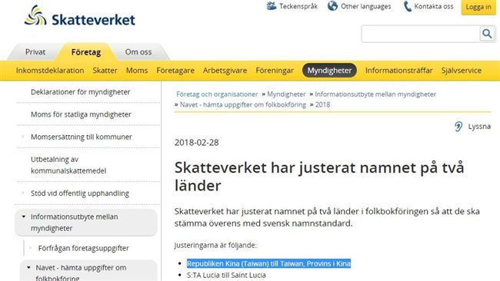Click the search input field
500x281 pixels.
[421, 34]
